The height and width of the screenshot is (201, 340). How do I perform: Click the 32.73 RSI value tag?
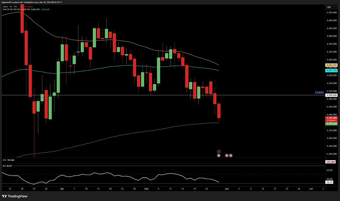coord(329,182)
